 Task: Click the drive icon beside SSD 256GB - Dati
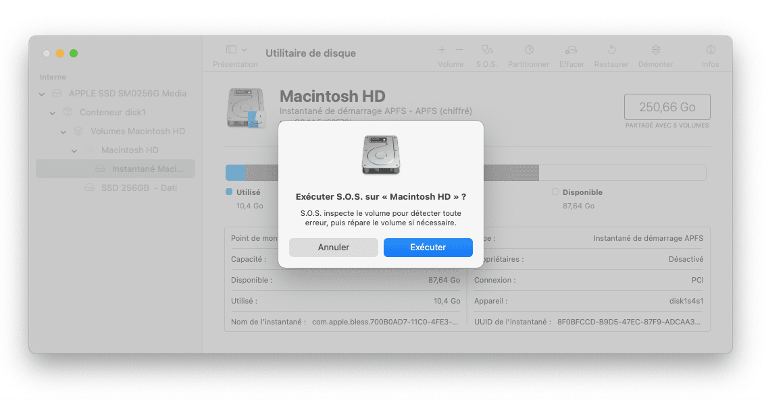[x=90, y=188]
